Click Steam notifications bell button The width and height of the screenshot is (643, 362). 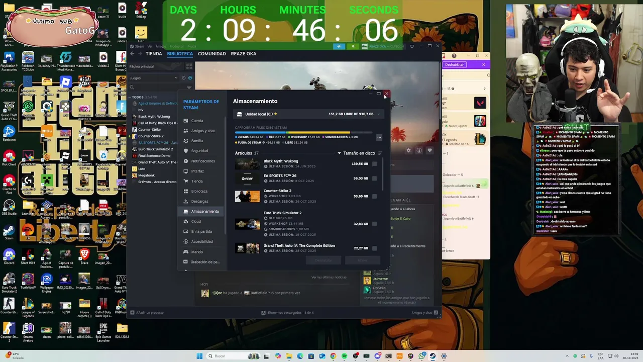click(x=353, y=46)
